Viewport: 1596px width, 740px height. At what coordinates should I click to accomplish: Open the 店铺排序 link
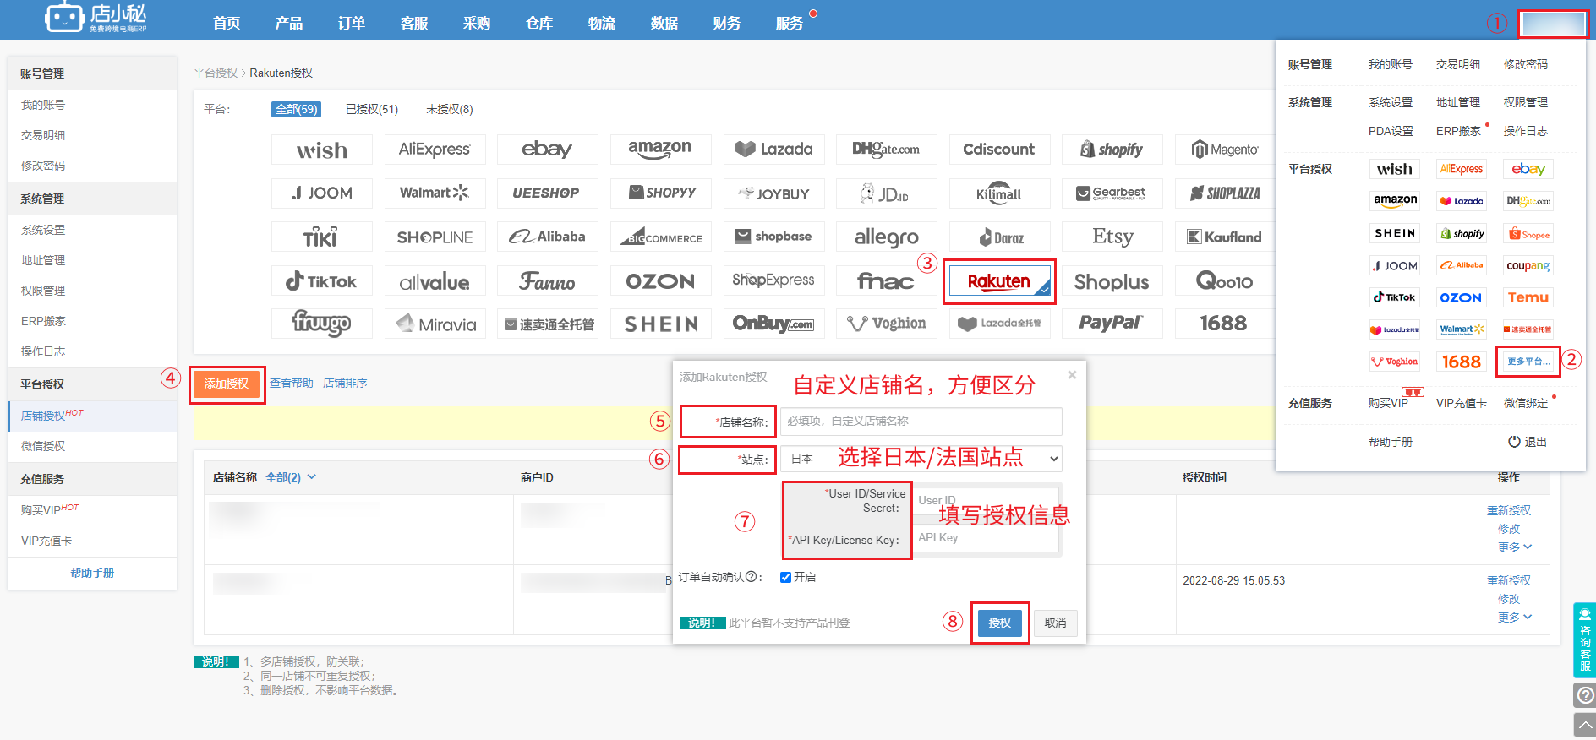tap(345, 383)
